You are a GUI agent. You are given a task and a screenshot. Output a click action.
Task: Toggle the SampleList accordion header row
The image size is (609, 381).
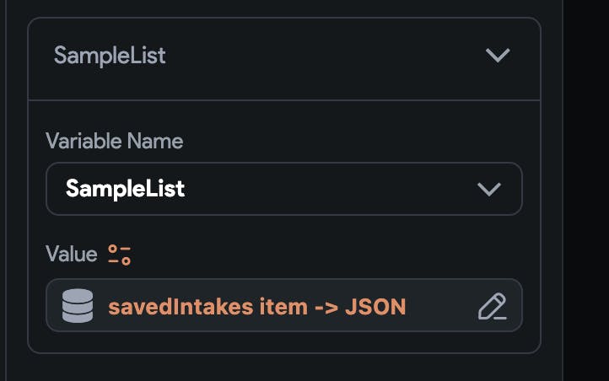(283, 57)
